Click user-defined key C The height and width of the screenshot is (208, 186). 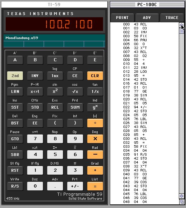tap(55, 60)
